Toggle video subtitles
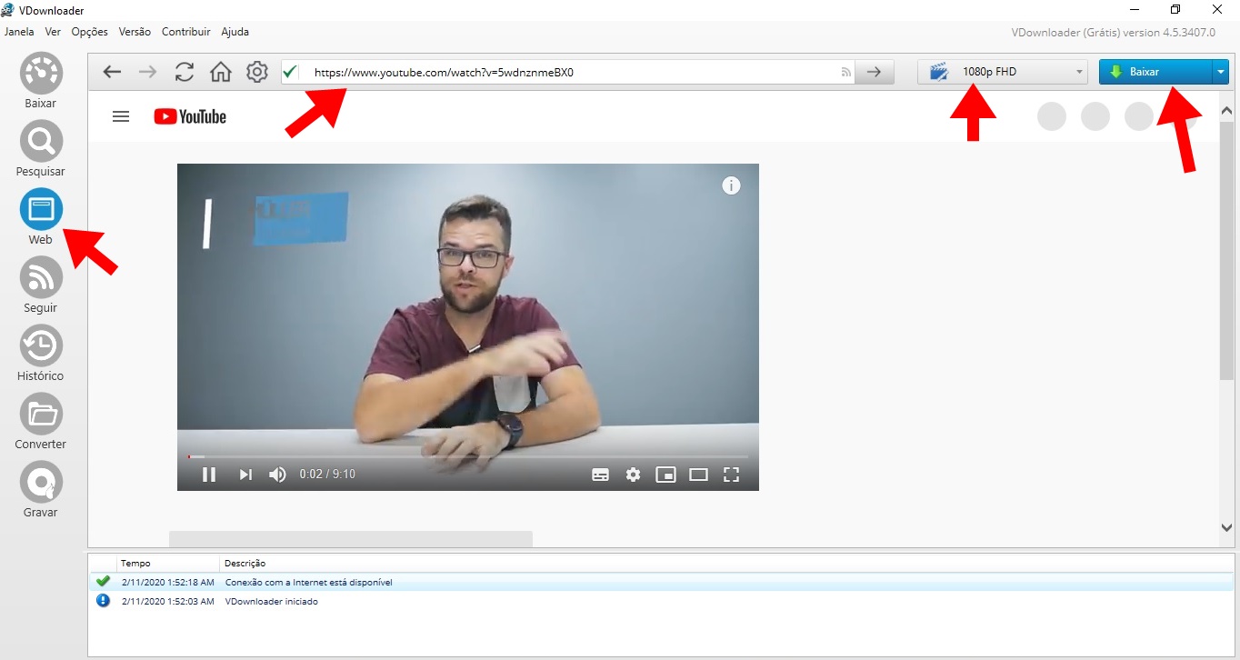This screenshot has height=660, width=1240. coord(600,475)
